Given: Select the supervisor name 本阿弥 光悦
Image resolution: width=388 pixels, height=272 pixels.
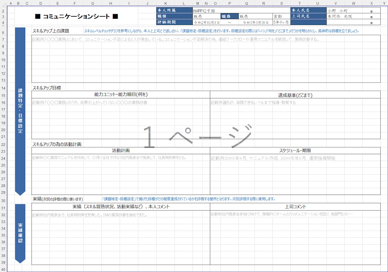Looking at the screenshot, I should pyautogui.click(x=345, y=16).
